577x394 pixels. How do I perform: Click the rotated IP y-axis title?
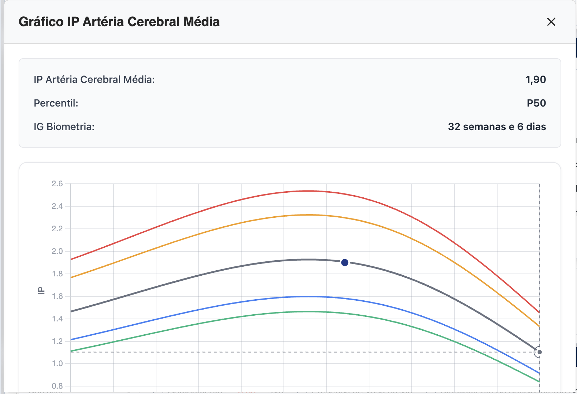(41, 291)
